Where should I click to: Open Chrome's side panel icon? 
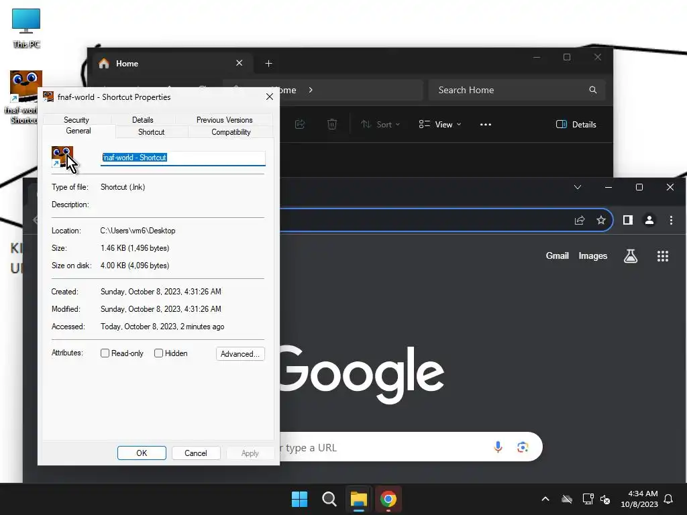[x=628, y=220]
